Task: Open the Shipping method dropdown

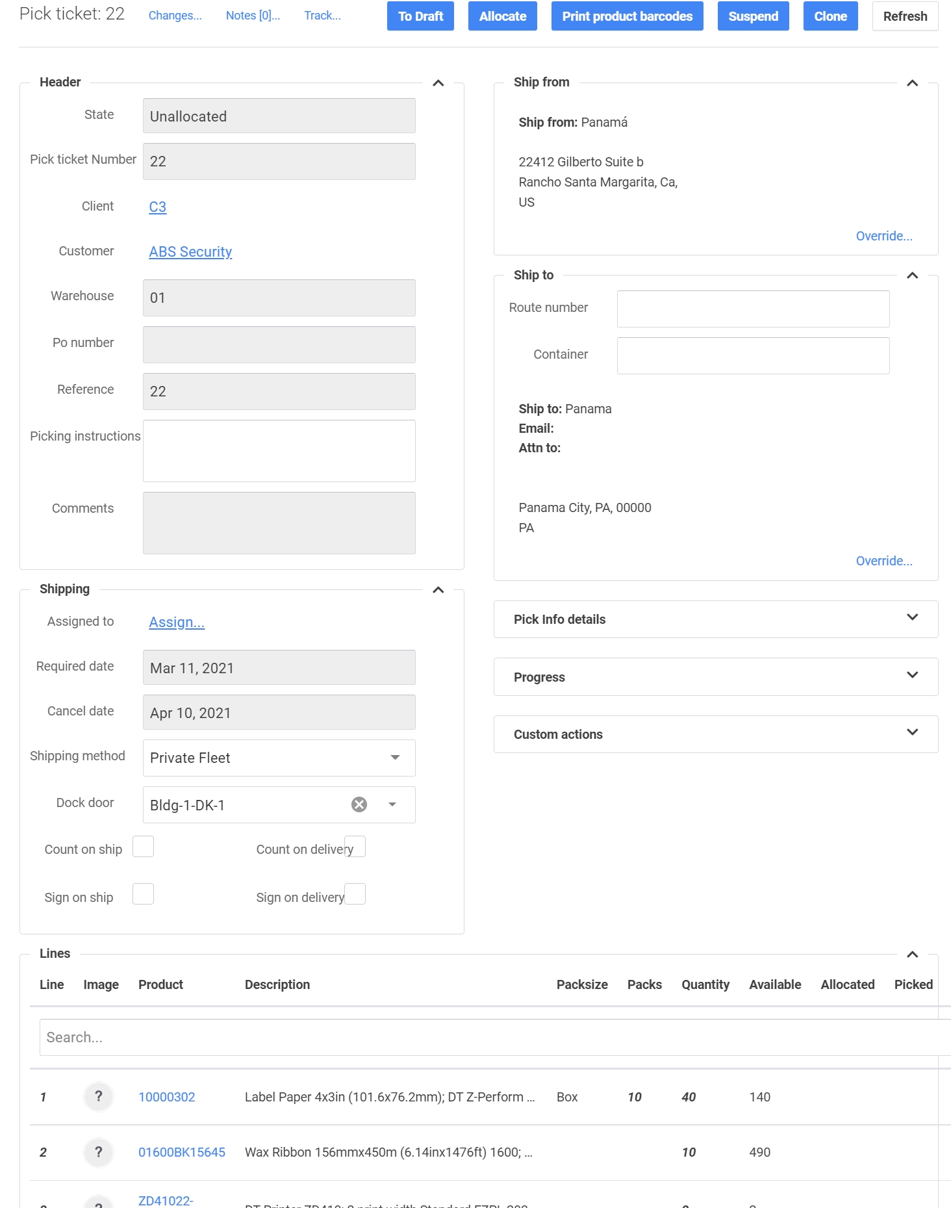Action: pyautogui.click(x=395, y=758)
